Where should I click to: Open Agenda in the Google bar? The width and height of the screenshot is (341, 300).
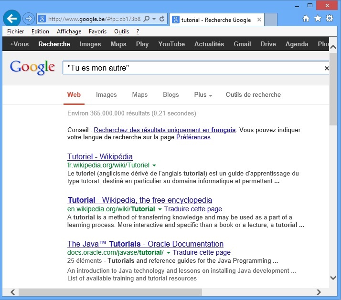(297, 44)
